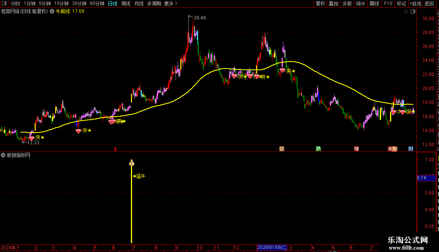This screenshot has width=439, height=252.
Task: Click the 回 event marker on chart
Action: tap(282, 148)
